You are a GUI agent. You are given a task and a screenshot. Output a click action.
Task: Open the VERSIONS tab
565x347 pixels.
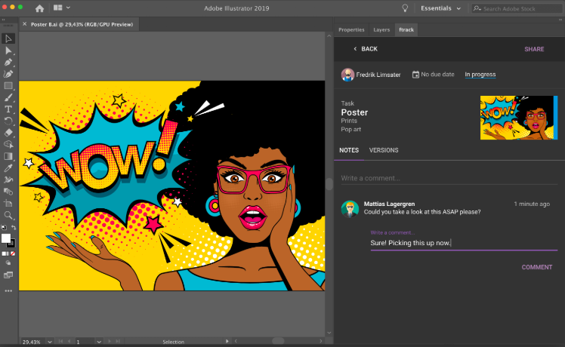[x=384, y=150]
